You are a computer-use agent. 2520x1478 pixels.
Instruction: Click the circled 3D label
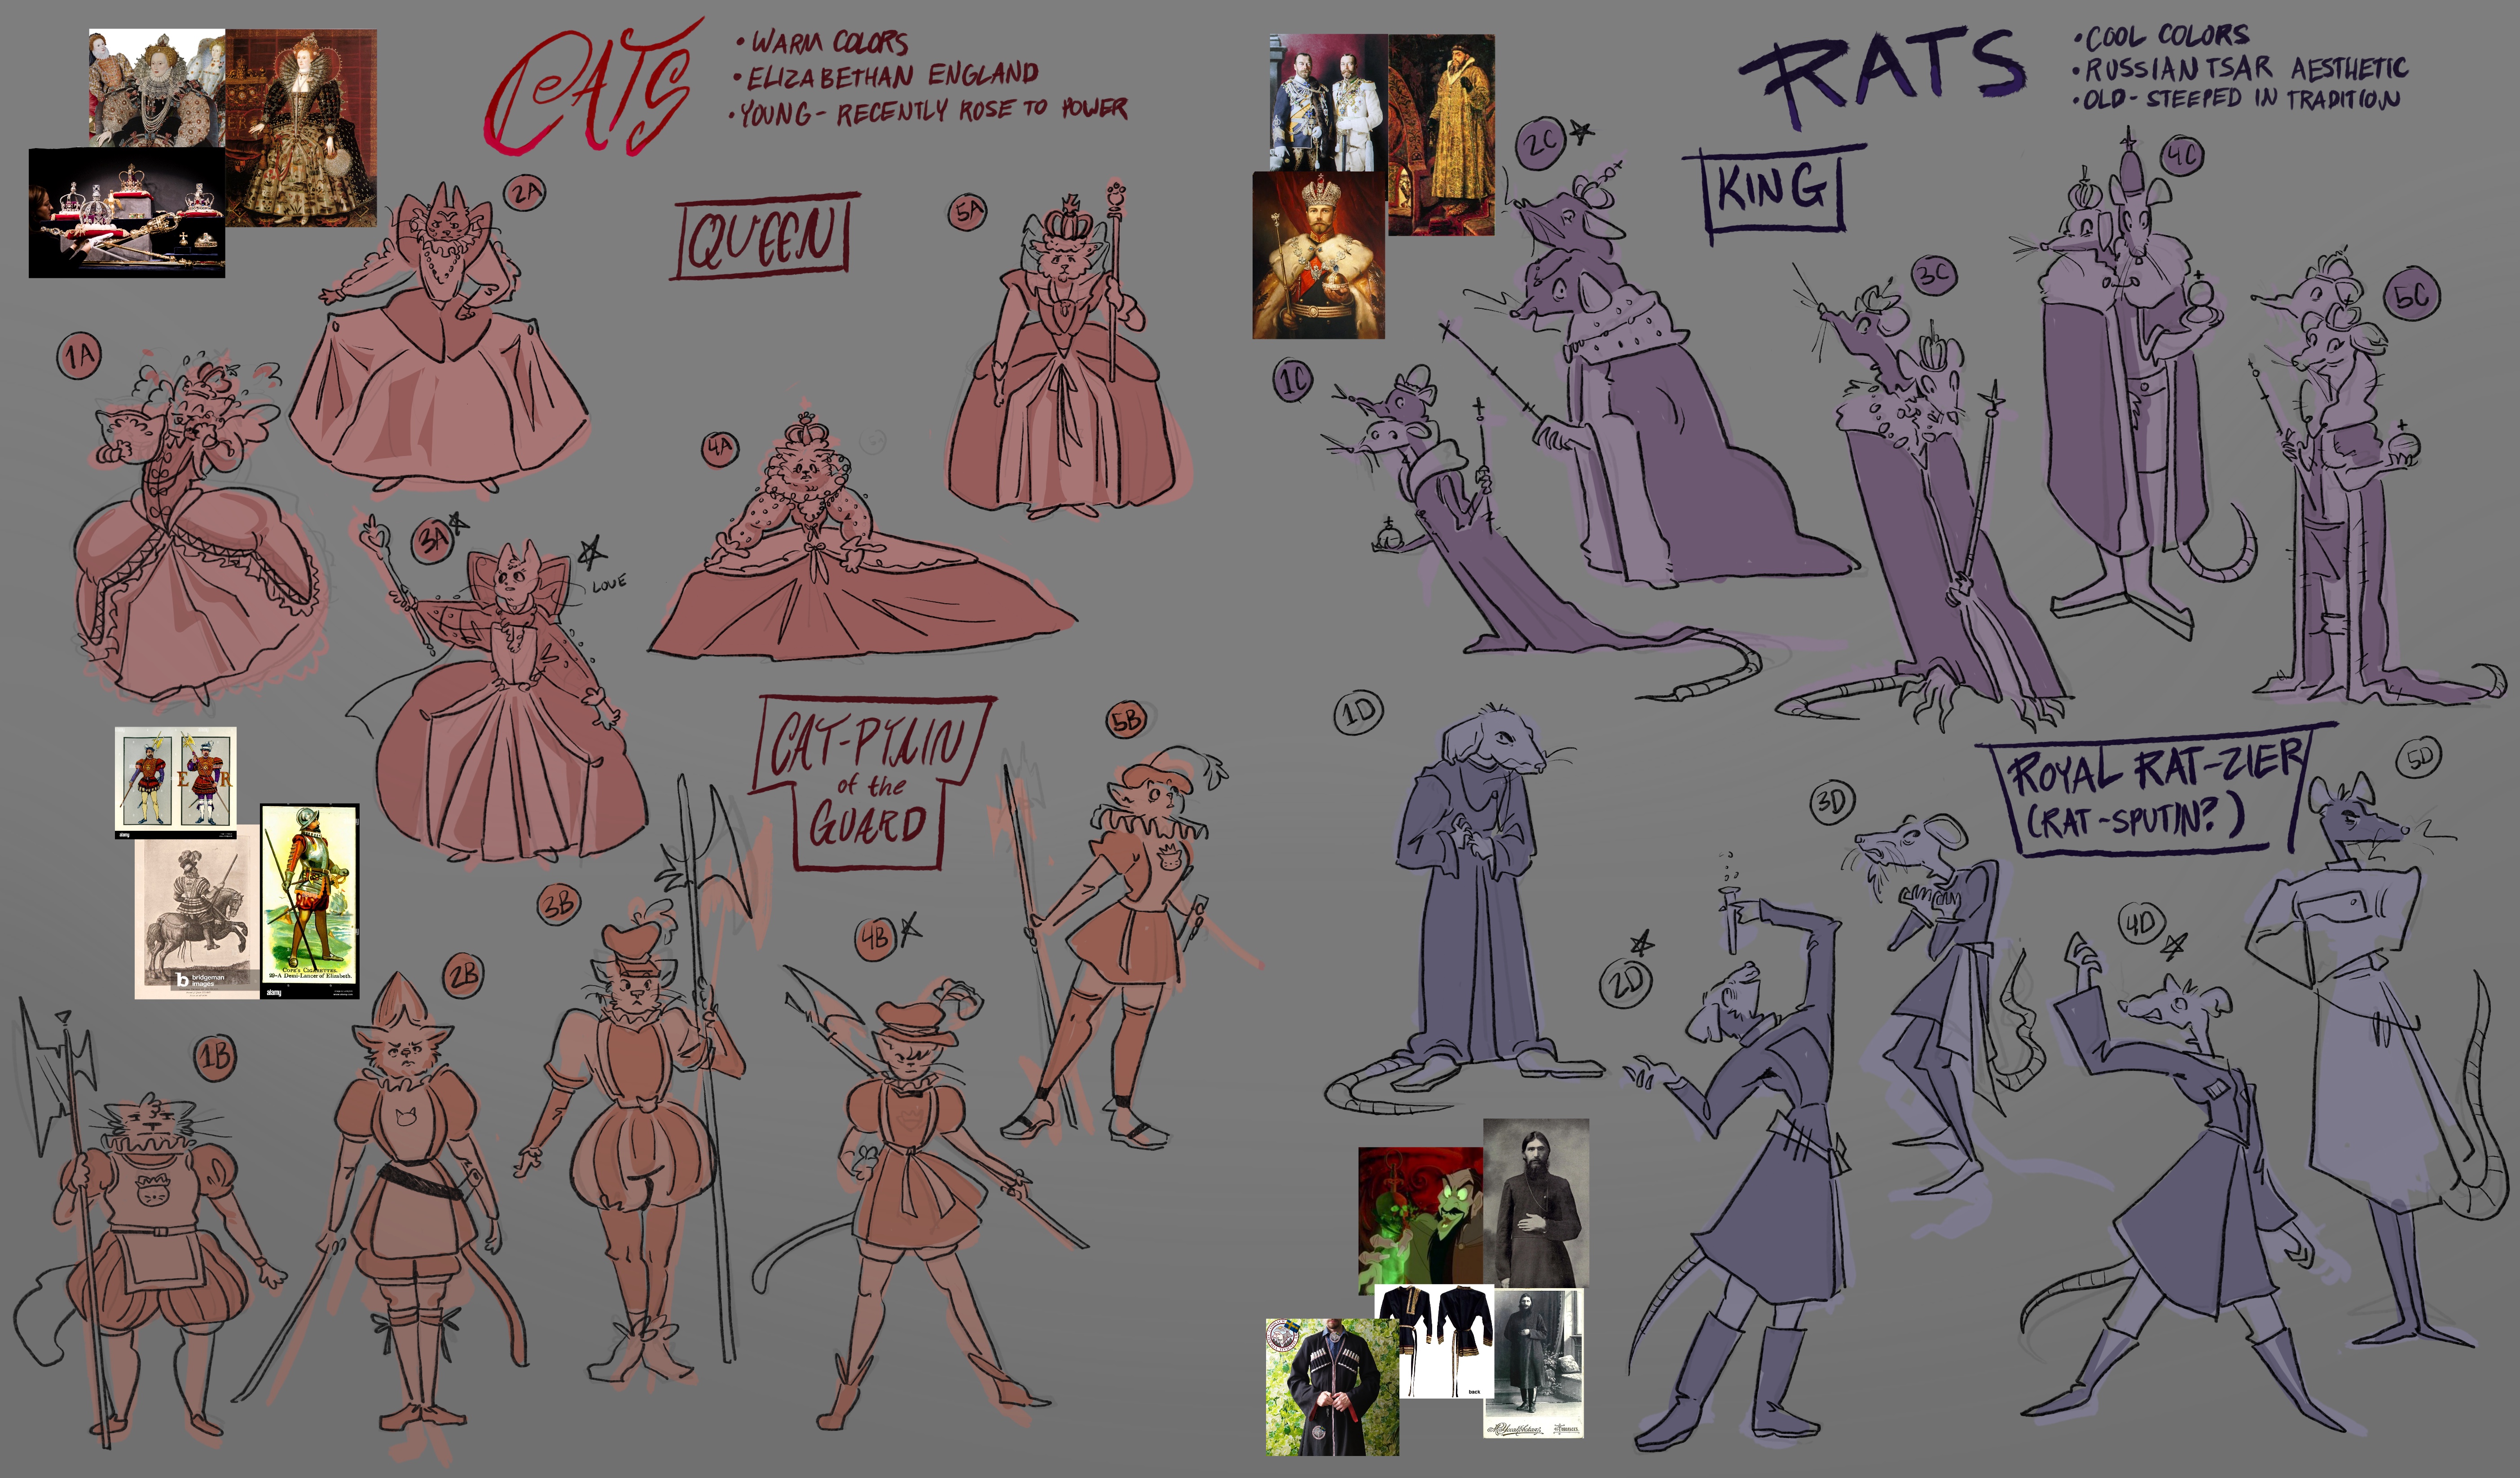tap(1832, 802)
